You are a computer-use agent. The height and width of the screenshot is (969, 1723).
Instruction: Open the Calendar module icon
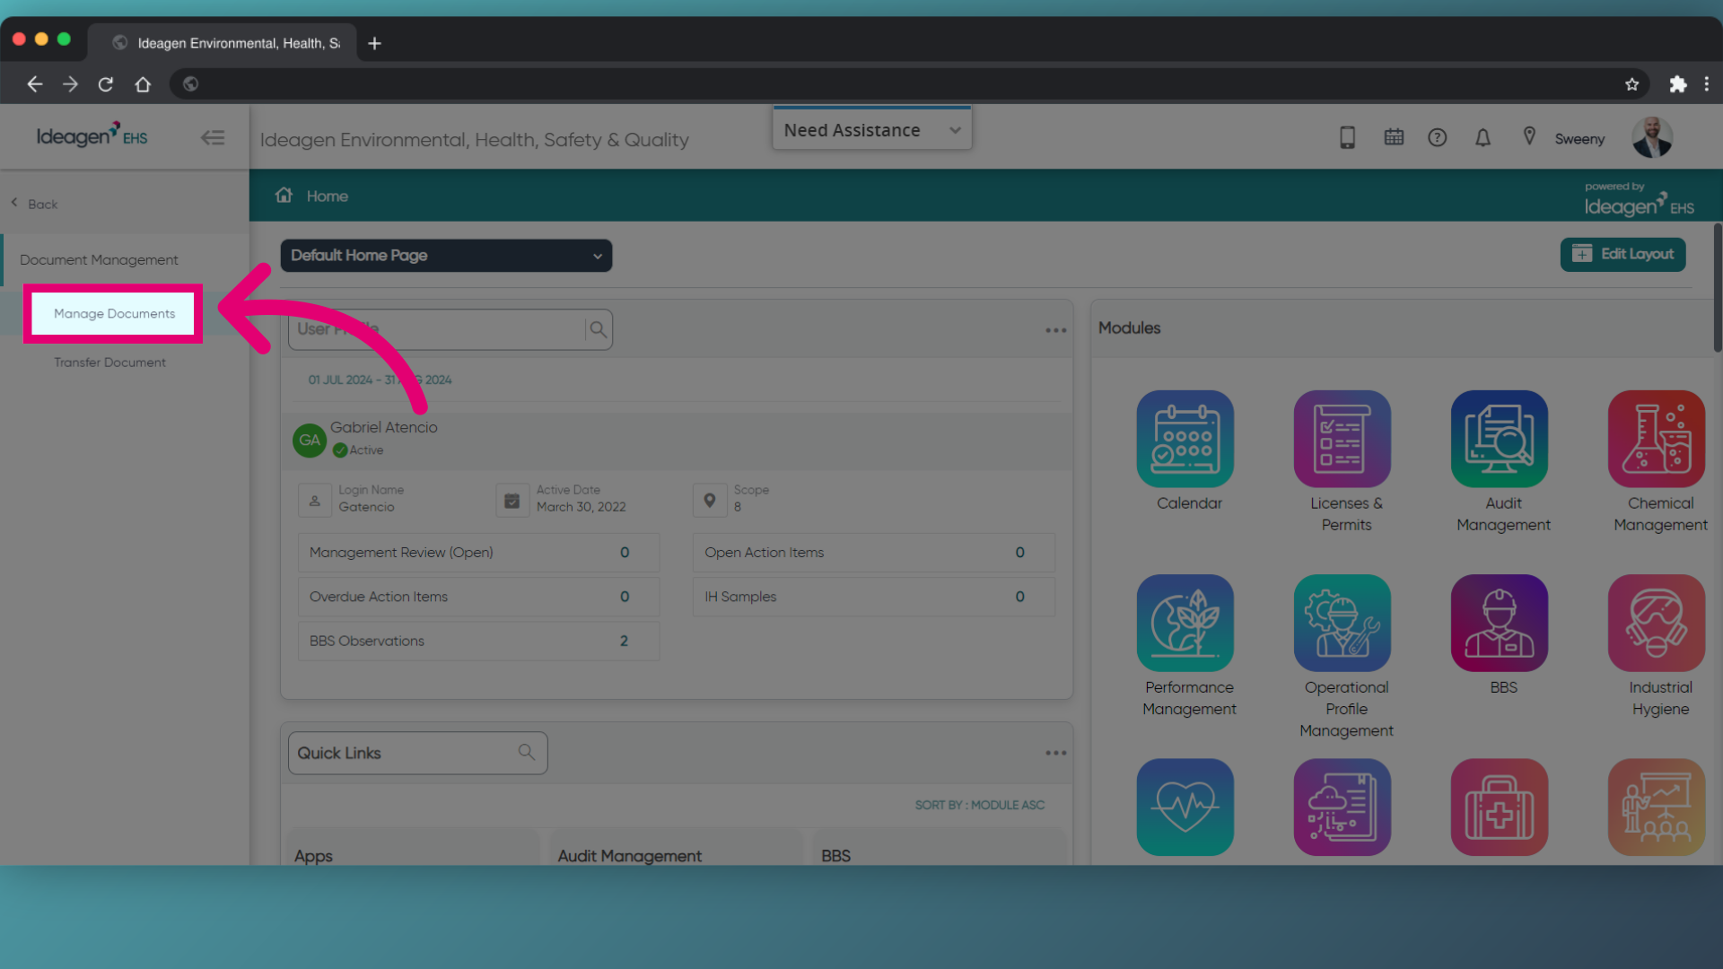1185,439
